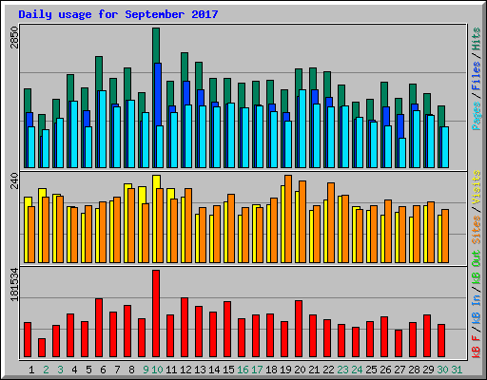Image resolution: width=487 pixels, height=380 pixels.
Task: Select day 20 on the x-axis
Action: tap(300, 370)
